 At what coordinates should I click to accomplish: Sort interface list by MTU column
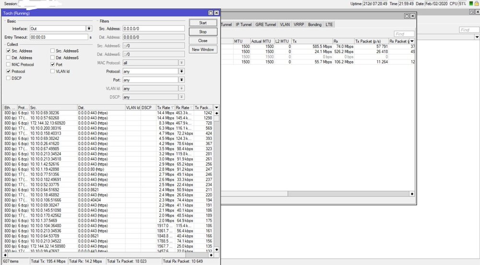pos(242,41)
